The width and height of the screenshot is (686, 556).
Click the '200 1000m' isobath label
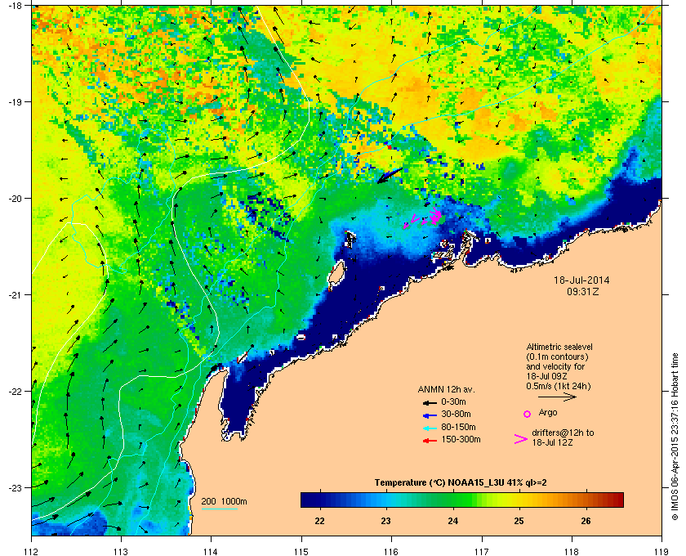(224, 501)
